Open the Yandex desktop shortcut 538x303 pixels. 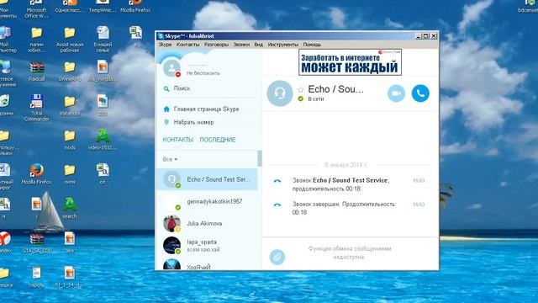[5, 242]
